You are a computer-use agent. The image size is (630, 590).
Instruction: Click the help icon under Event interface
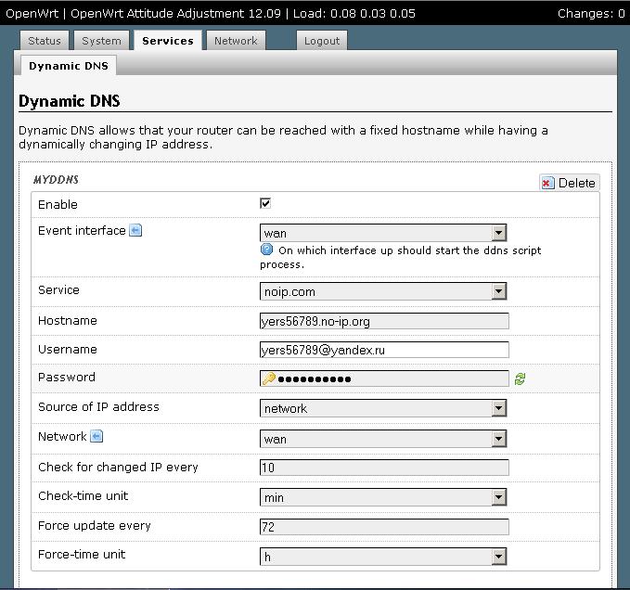(266, 250)
